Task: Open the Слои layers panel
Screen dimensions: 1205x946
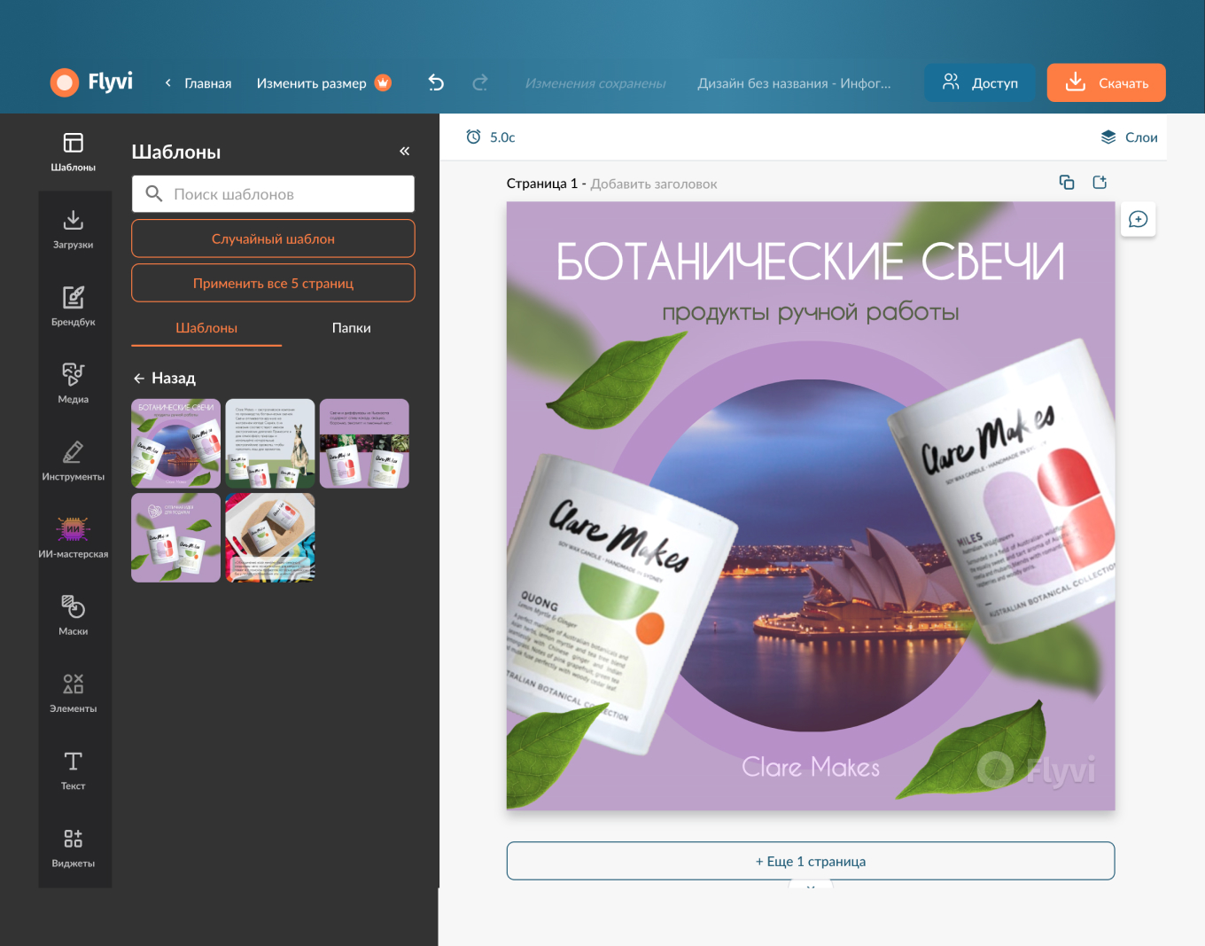Action: [1129, 137]
